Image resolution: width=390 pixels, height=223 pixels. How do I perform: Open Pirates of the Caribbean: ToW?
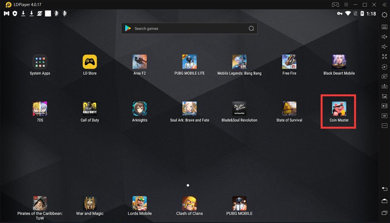(x=40, y=203)
